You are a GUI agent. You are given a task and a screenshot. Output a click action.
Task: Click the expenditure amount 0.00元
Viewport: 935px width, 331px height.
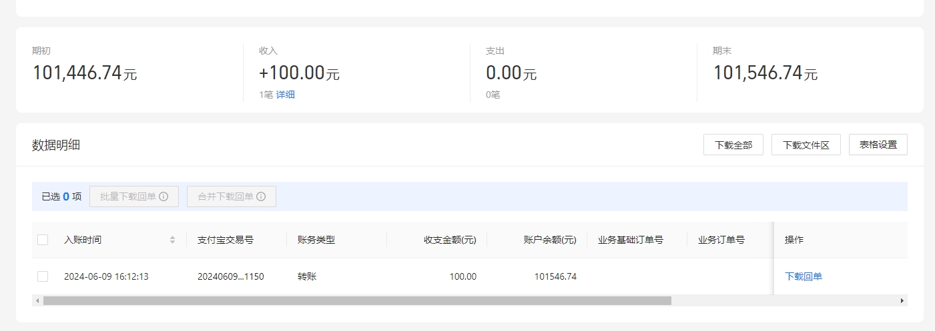tap(511, 73)
